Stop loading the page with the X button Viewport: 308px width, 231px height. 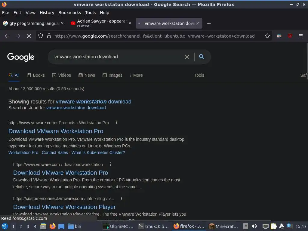[29, 36]
